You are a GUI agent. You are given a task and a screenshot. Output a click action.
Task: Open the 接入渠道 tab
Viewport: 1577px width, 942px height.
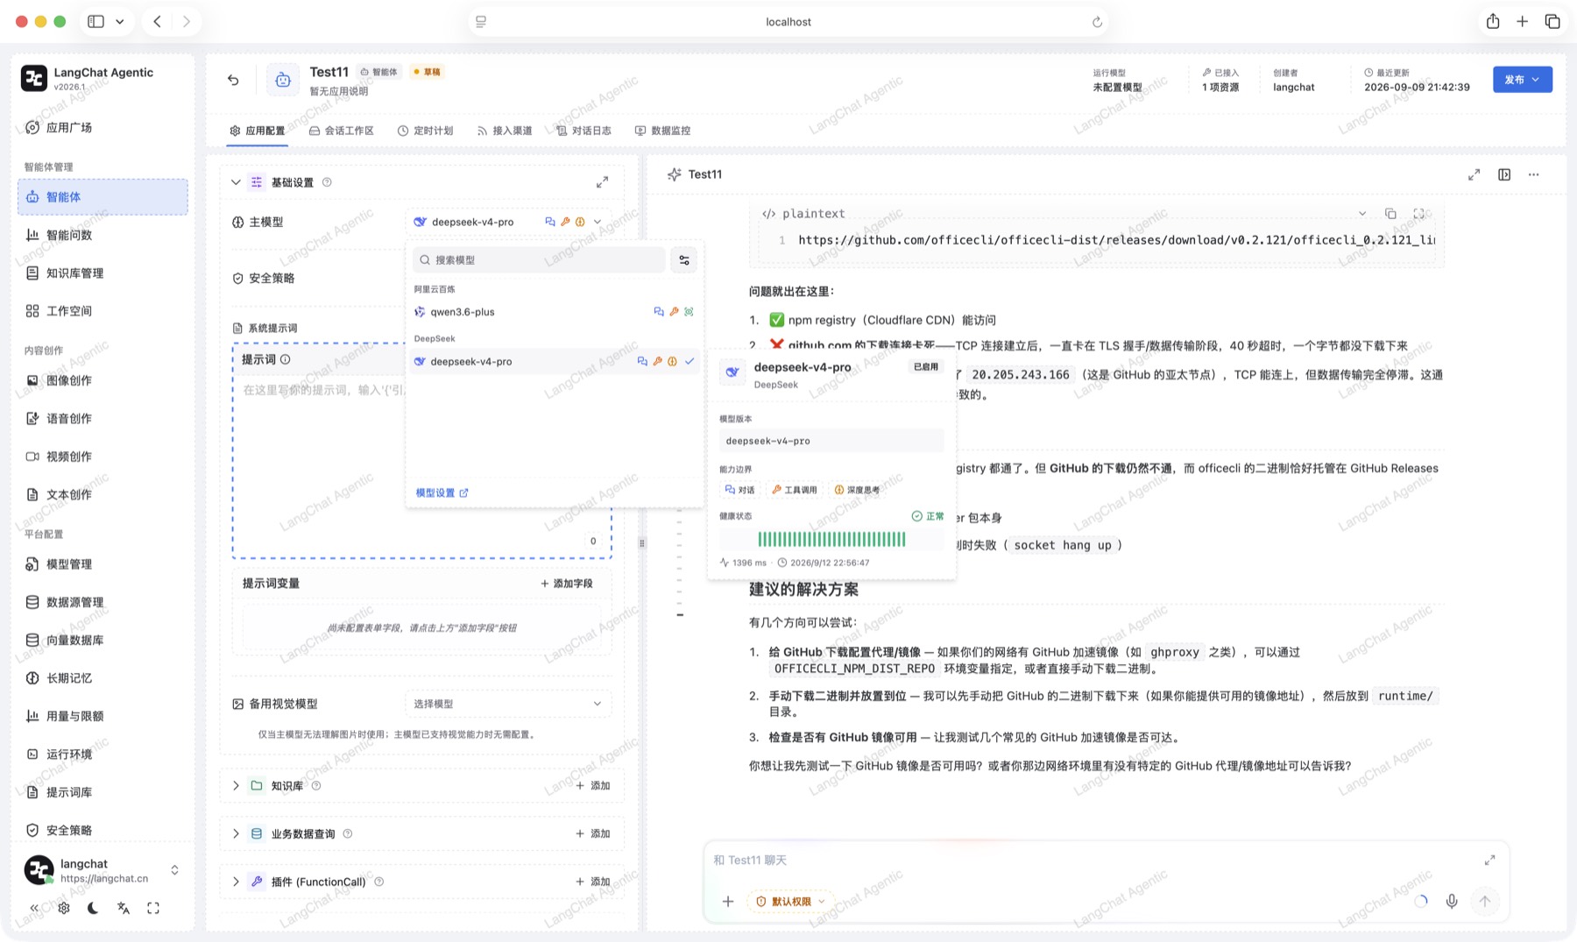coord(505,131)
